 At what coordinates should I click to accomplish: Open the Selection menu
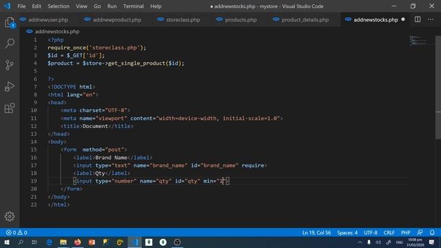point(58,6)
